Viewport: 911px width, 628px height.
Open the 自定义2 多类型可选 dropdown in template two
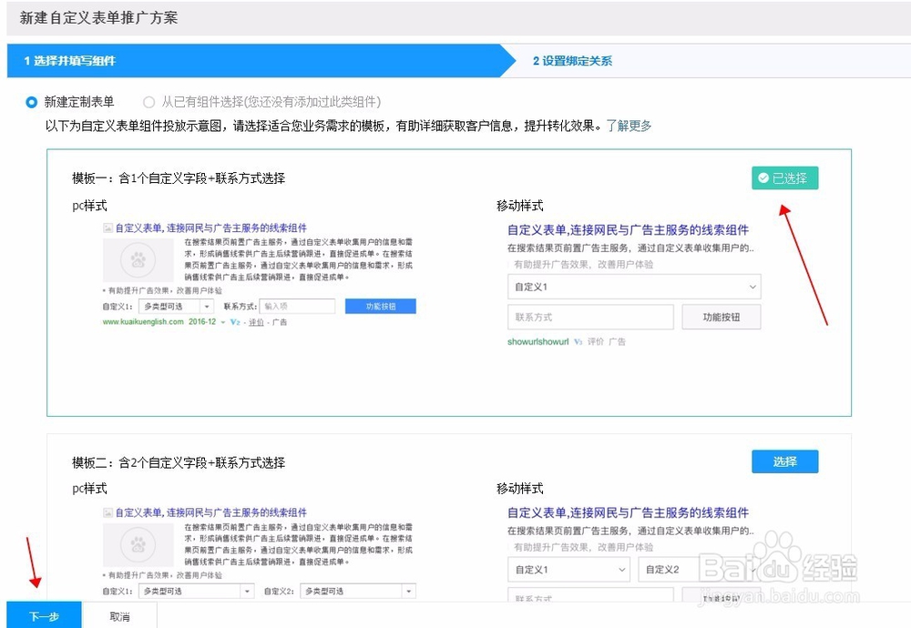point(357,591)
